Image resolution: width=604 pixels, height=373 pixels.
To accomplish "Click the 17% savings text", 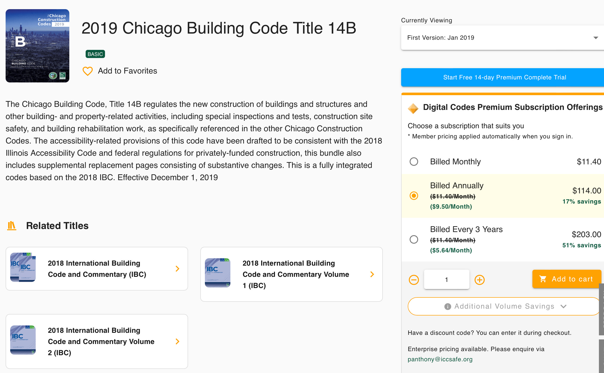I will click(x=582, y=202).
